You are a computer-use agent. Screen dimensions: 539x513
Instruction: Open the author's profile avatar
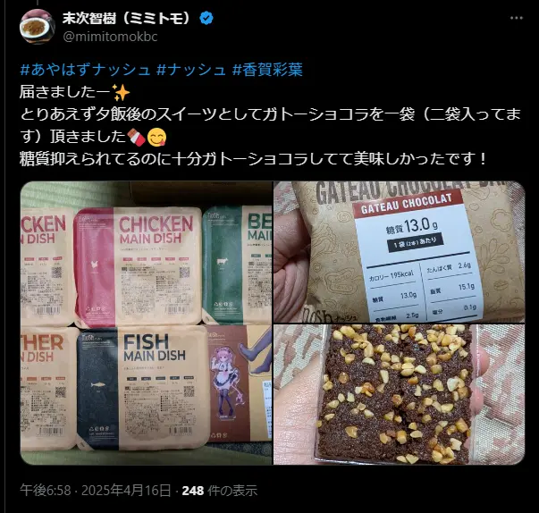tap(38, 27)
